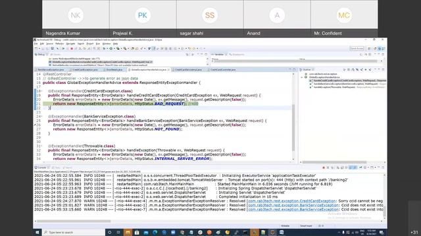Open BankServiceException link at 05:25:01 log line
The image size is (421, 236).
point(293,205)
